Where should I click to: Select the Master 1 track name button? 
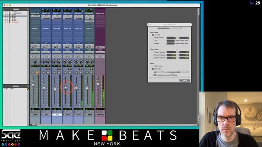pyautogui.click(x=100, y=115)
